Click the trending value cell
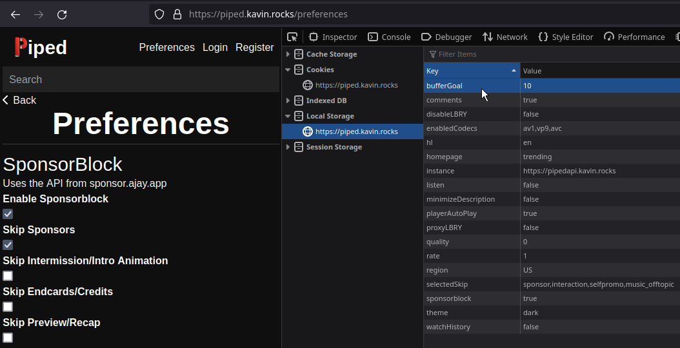The height and width of the screenshot is (348, 680). pos(600,157)
